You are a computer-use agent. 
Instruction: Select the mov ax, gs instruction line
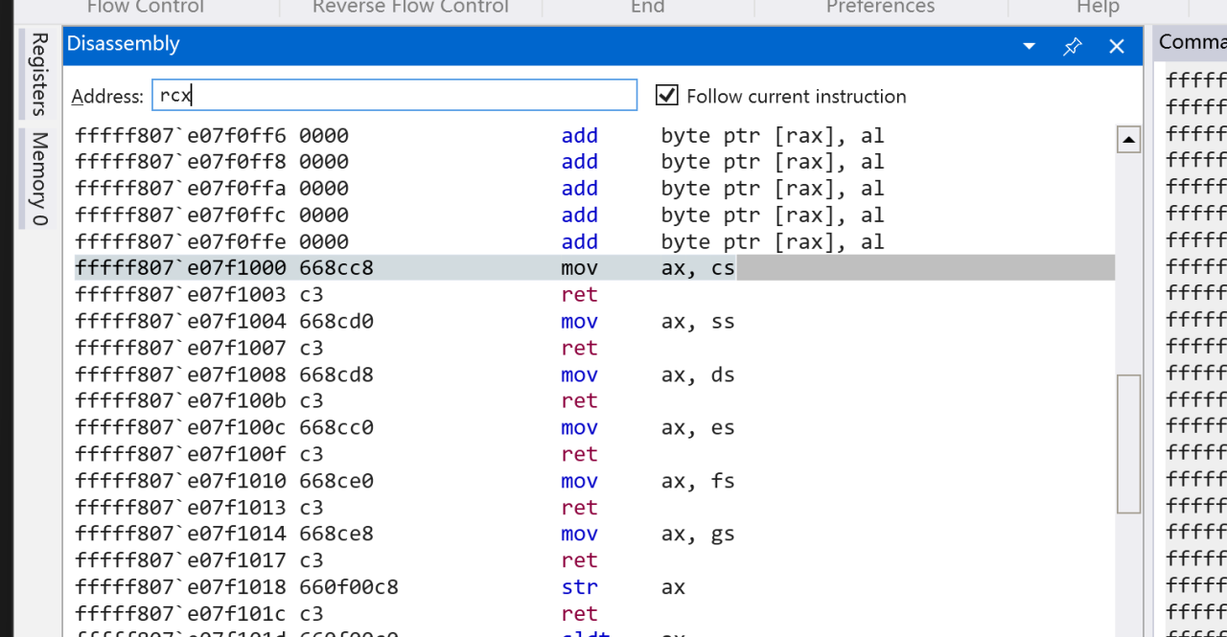pyautogui.click(x=403, y=535)
